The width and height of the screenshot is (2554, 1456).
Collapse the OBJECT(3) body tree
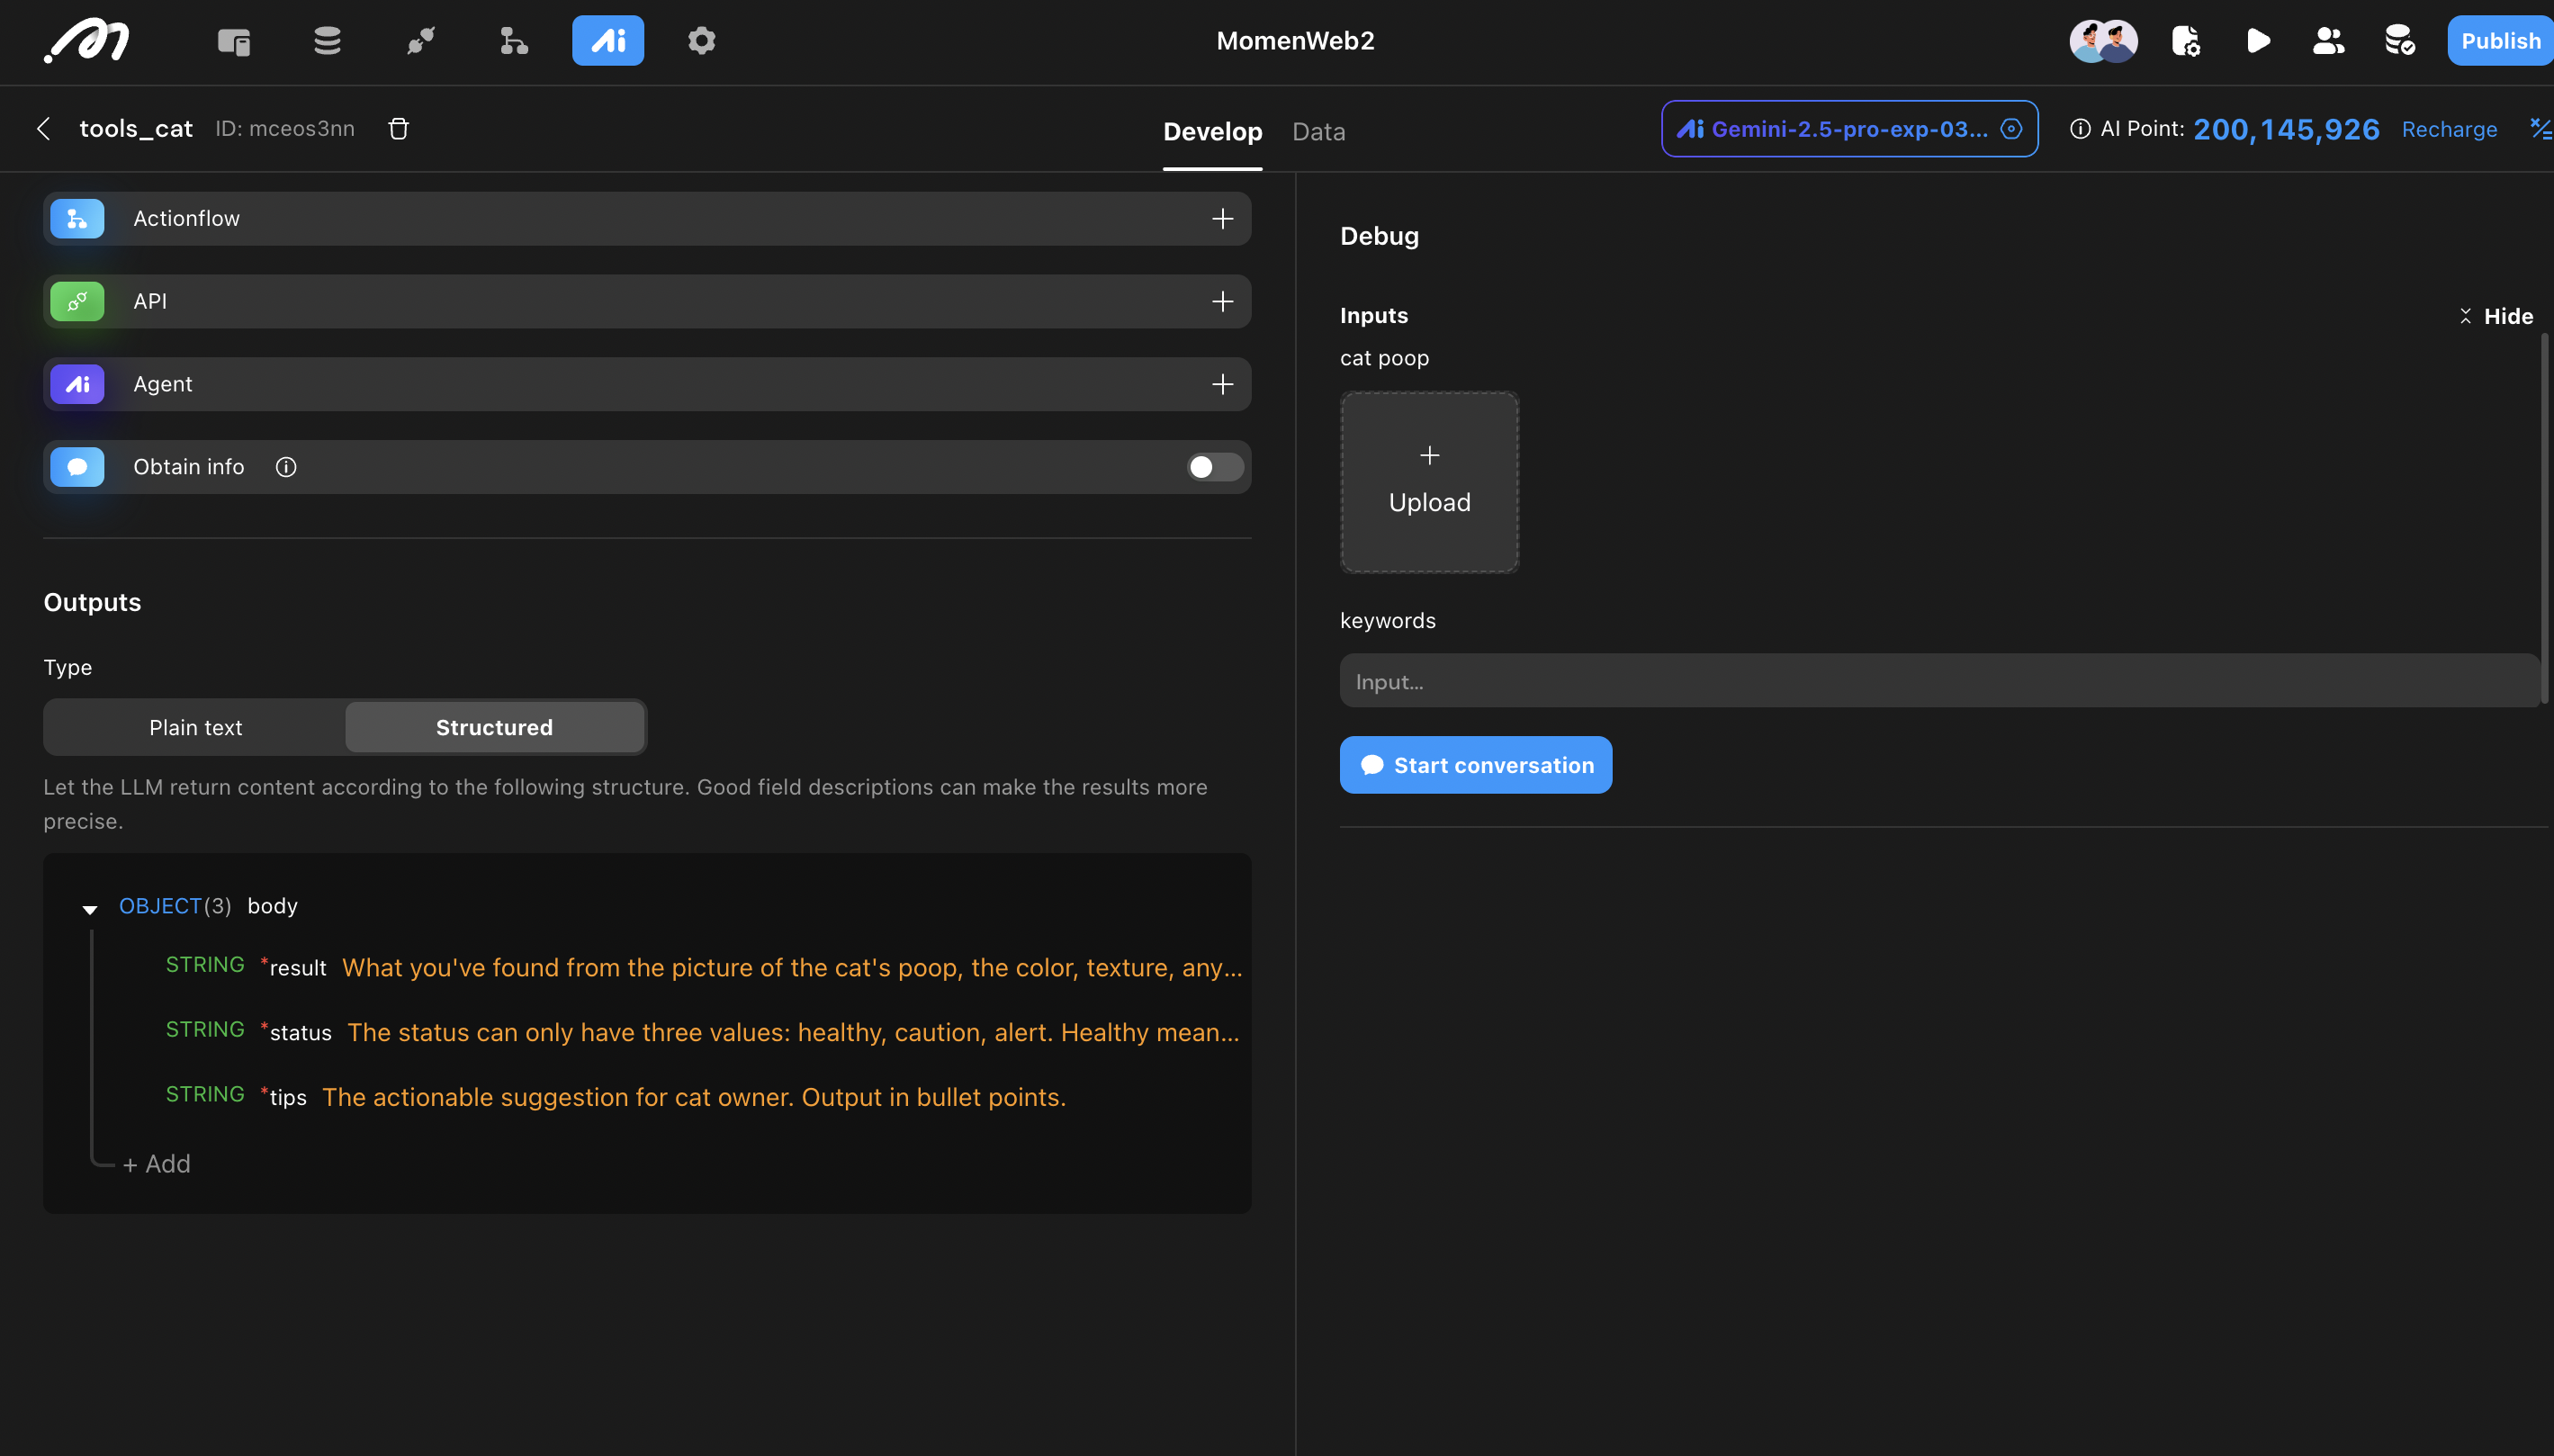(90, 908)
